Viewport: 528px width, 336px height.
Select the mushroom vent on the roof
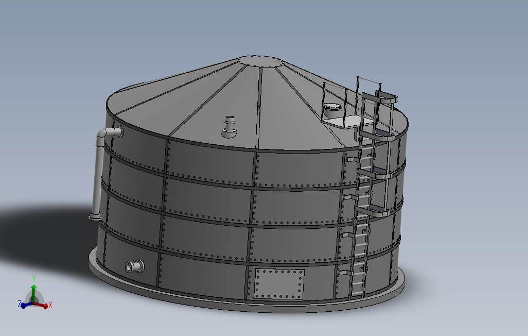(229, 127)
